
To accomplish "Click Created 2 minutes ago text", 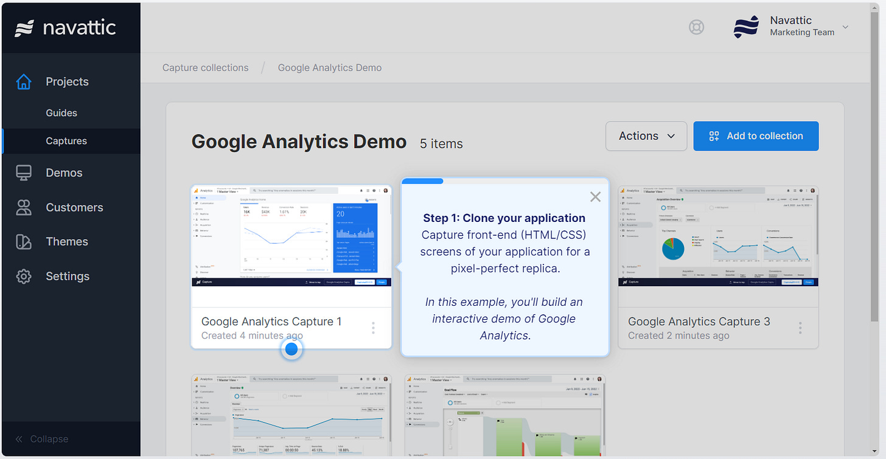I will [x=678, y=336].
